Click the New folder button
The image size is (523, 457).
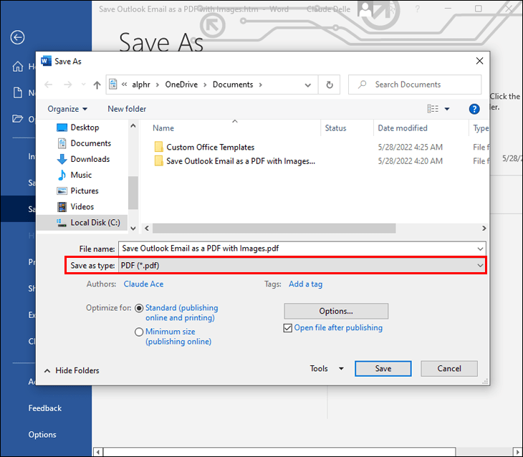point(127,109)
